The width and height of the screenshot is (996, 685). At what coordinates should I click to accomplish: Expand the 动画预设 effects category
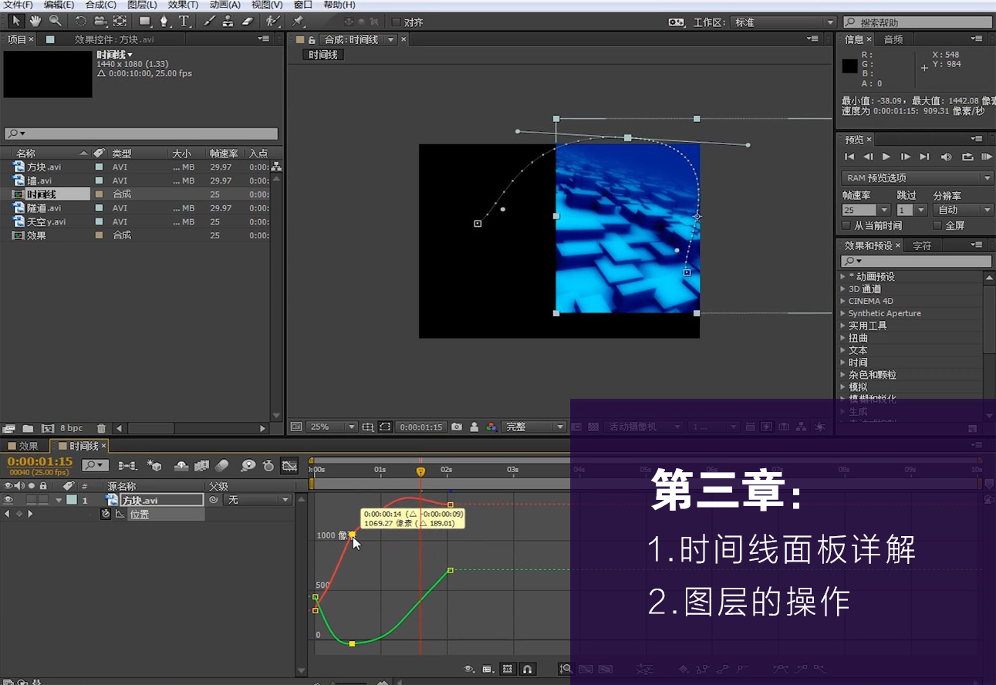click(x=842, y=277)
